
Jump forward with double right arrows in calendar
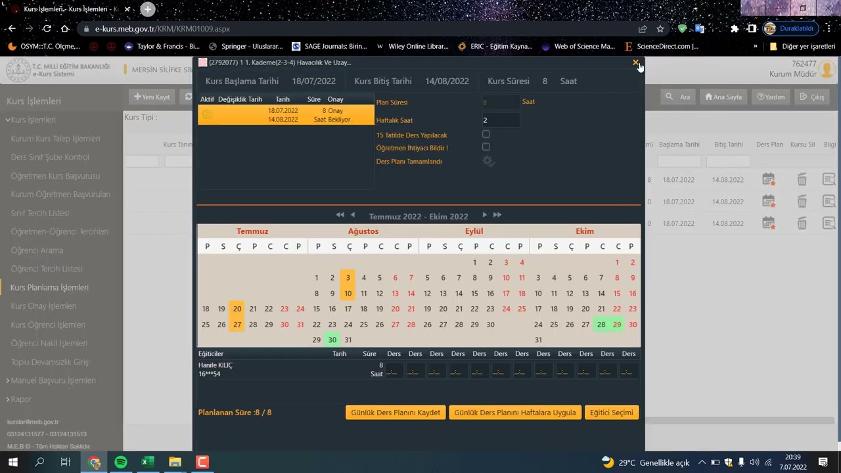pyautogui.click(x=497, y=215)
